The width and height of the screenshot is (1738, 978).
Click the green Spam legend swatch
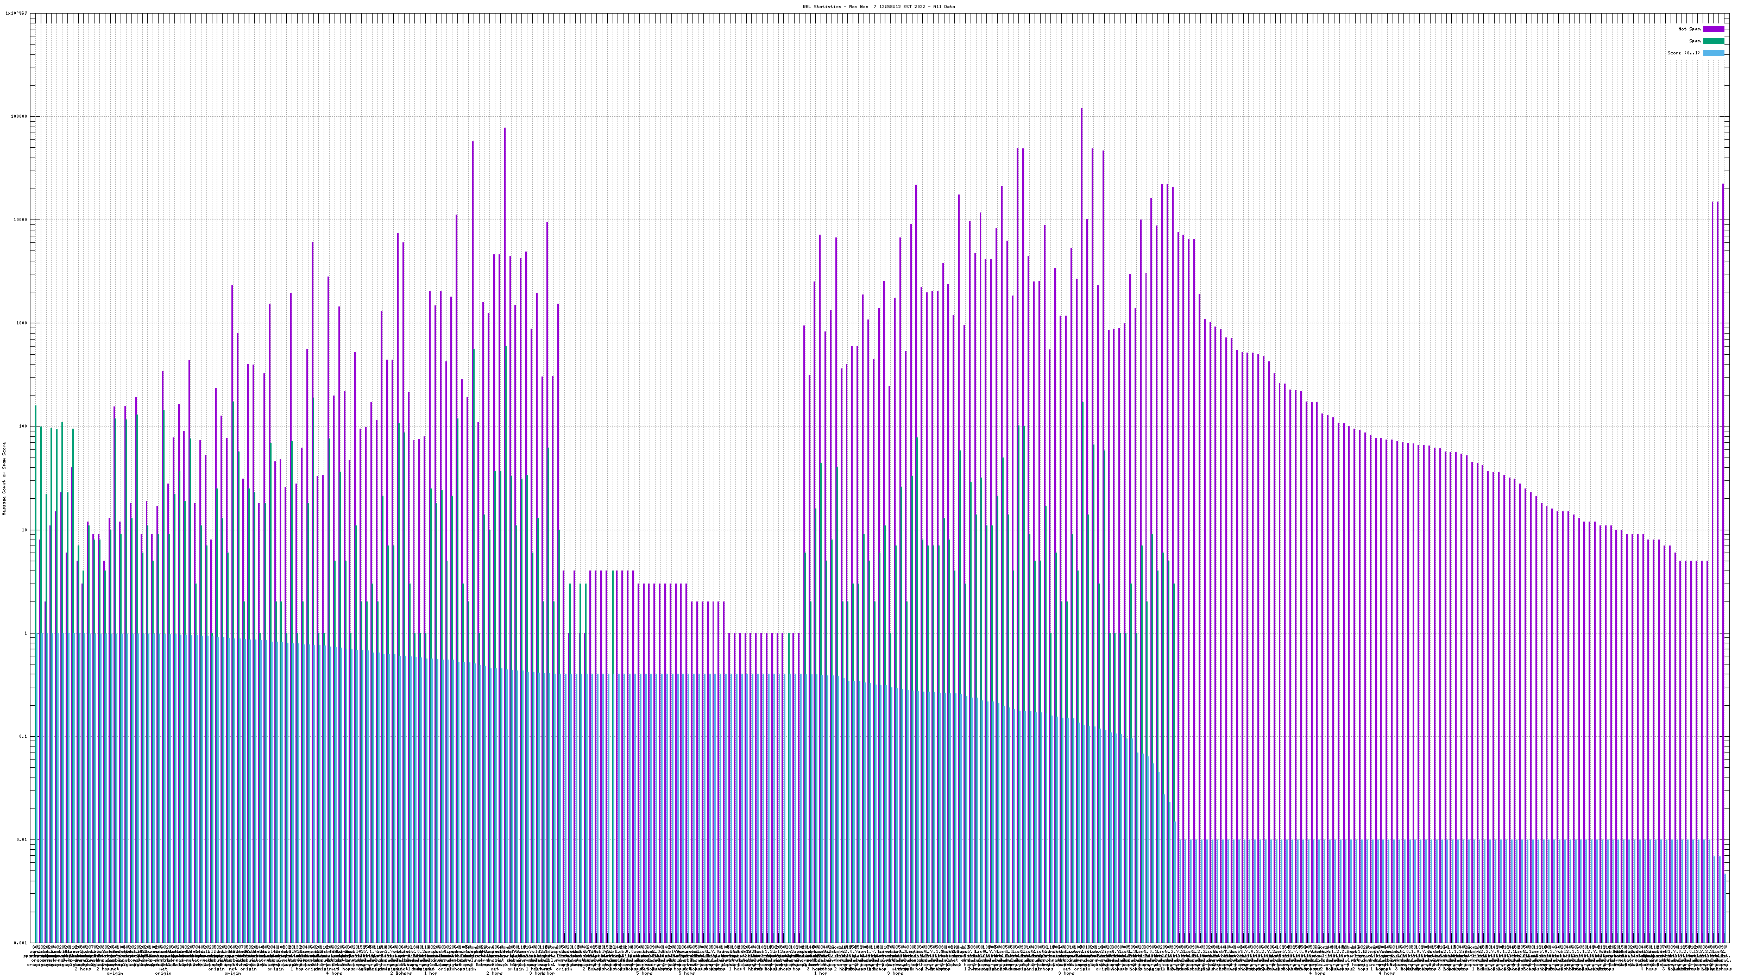1713,41
